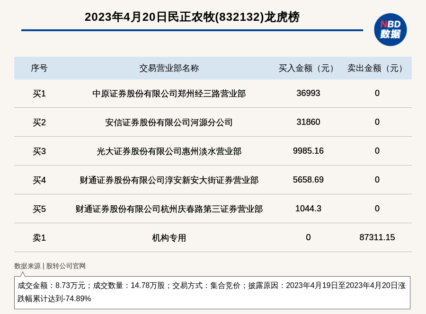
Task: Select 财通证券股份有限公司杭州庆春路第三证券营业部
Action: [169, 209]
